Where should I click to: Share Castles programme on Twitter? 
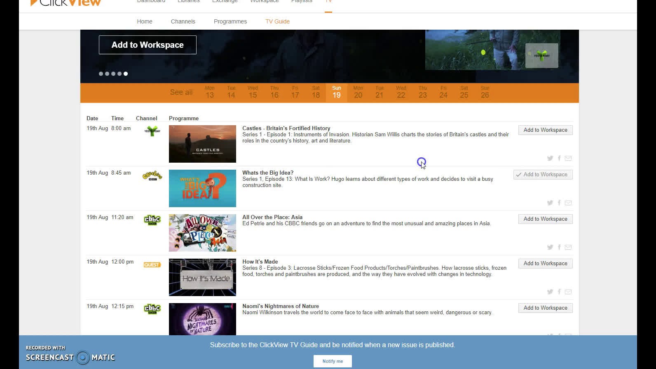550,158
